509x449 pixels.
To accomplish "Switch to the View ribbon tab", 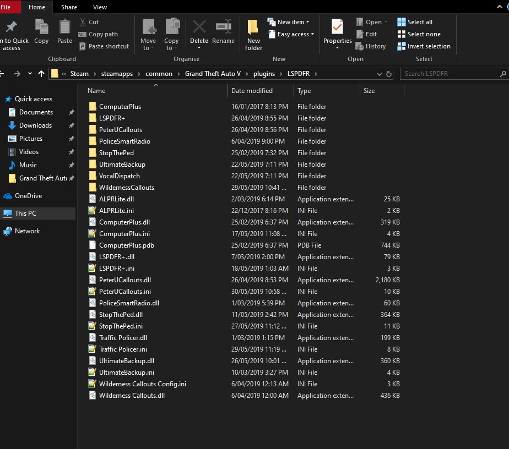I will pyautogui.click(x=100, y=7).
